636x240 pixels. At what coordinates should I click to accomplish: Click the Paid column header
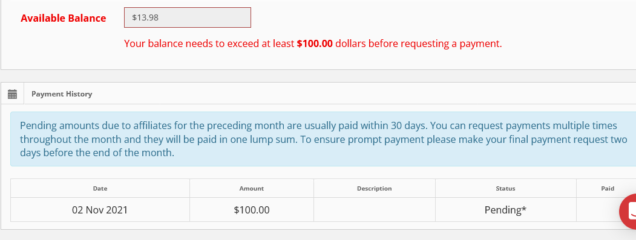(607, 188)
